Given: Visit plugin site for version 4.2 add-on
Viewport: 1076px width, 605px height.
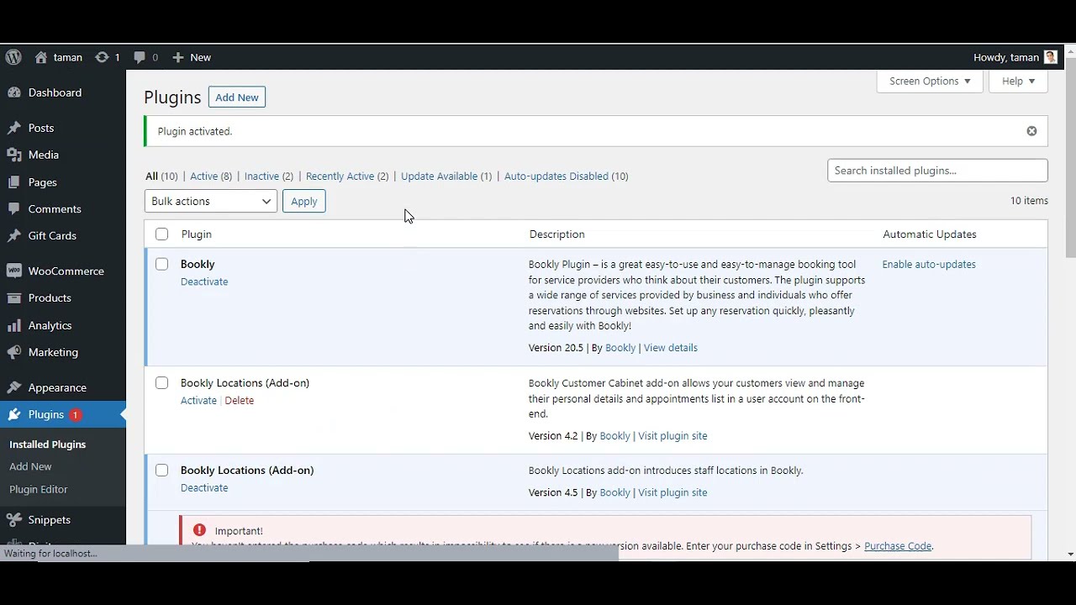Looking at the screenshot, I should coord(672,436).
